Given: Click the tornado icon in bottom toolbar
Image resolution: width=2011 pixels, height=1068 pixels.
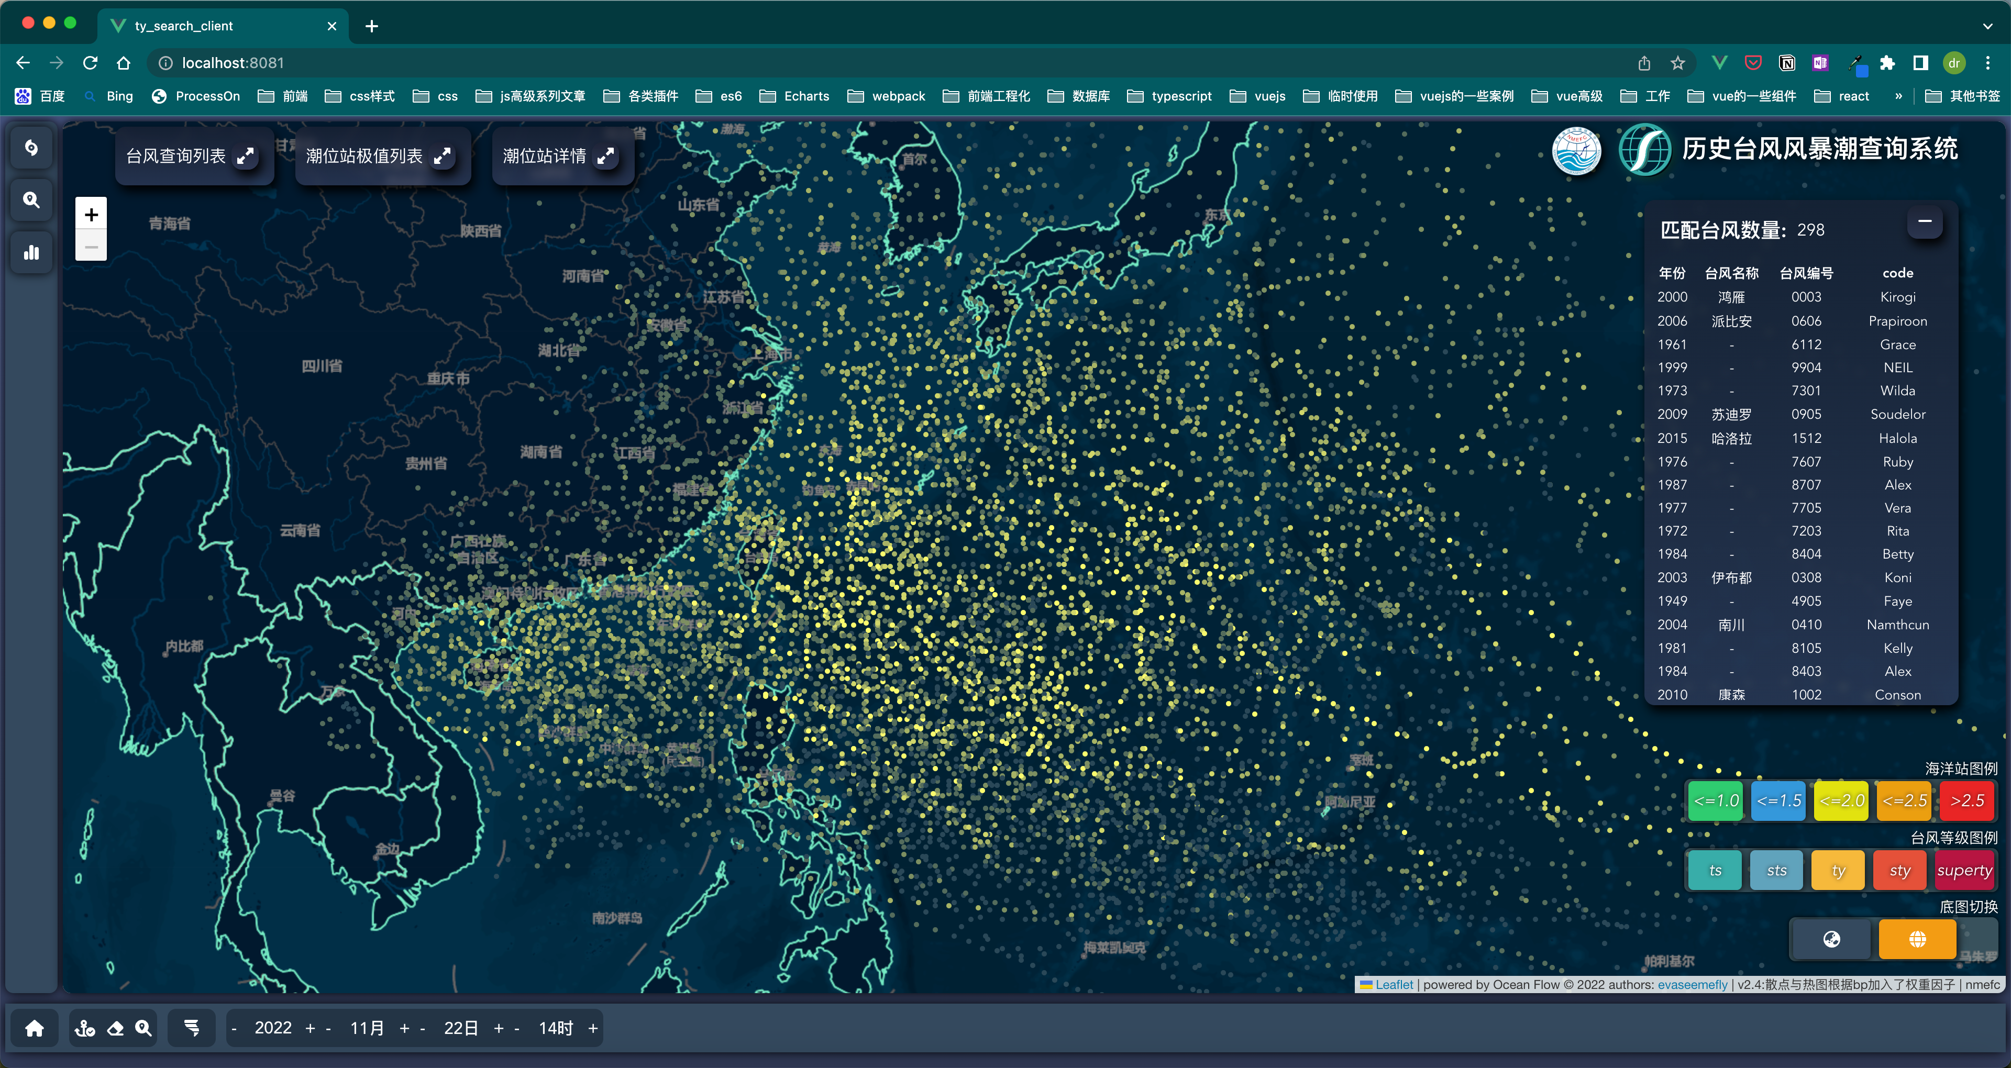Looking at the screenshot, I should pos(191,1028).
